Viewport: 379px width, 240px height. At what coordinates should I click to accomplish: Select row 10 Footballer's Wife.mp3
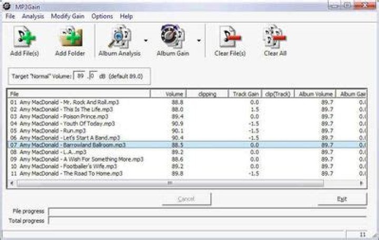tap(186, 166)
